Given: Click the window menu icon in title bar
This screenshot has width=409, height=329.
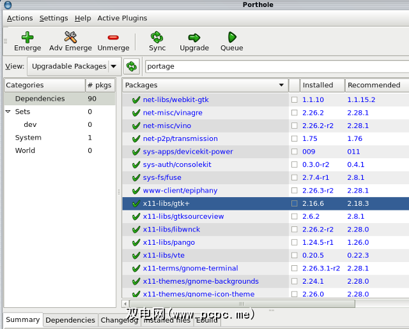Looking at the screenshot, I should [8, 5].
